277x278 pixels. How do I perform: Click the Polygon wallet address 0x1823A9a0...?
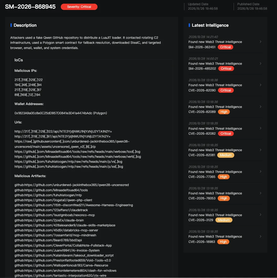pos(61,113)
